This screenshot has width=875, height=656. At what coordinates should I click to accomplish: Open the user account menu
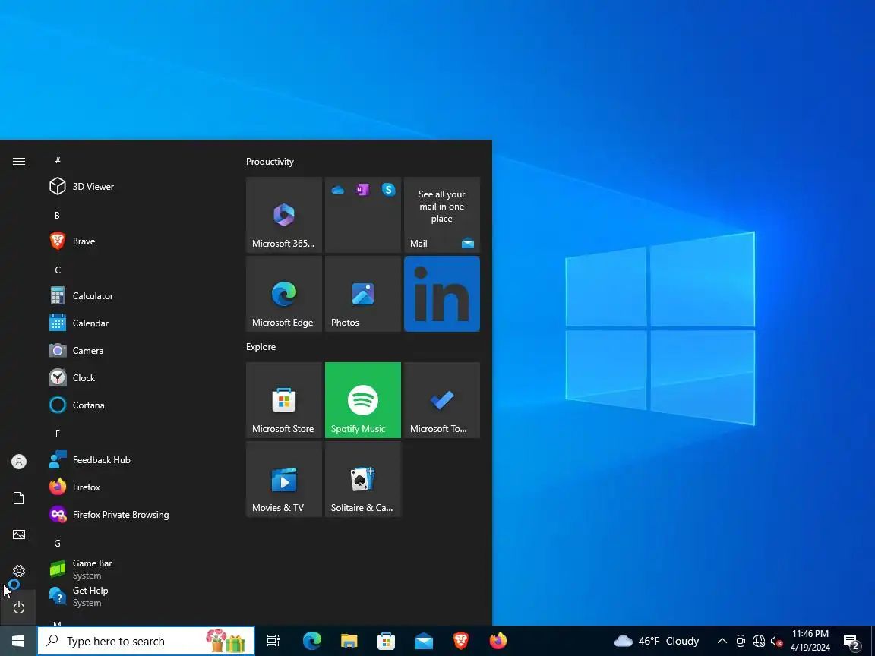coord(18,462)
